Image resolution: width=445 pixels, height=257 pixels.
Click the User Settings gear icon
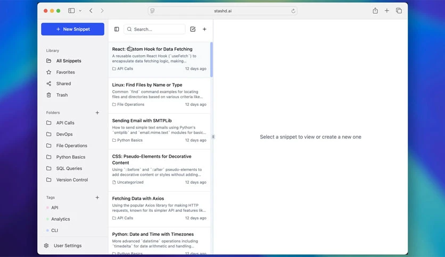(x=46, y=246)
